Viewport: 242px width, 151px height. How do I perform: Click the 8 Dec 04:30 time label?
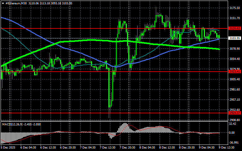click(147, 148)
